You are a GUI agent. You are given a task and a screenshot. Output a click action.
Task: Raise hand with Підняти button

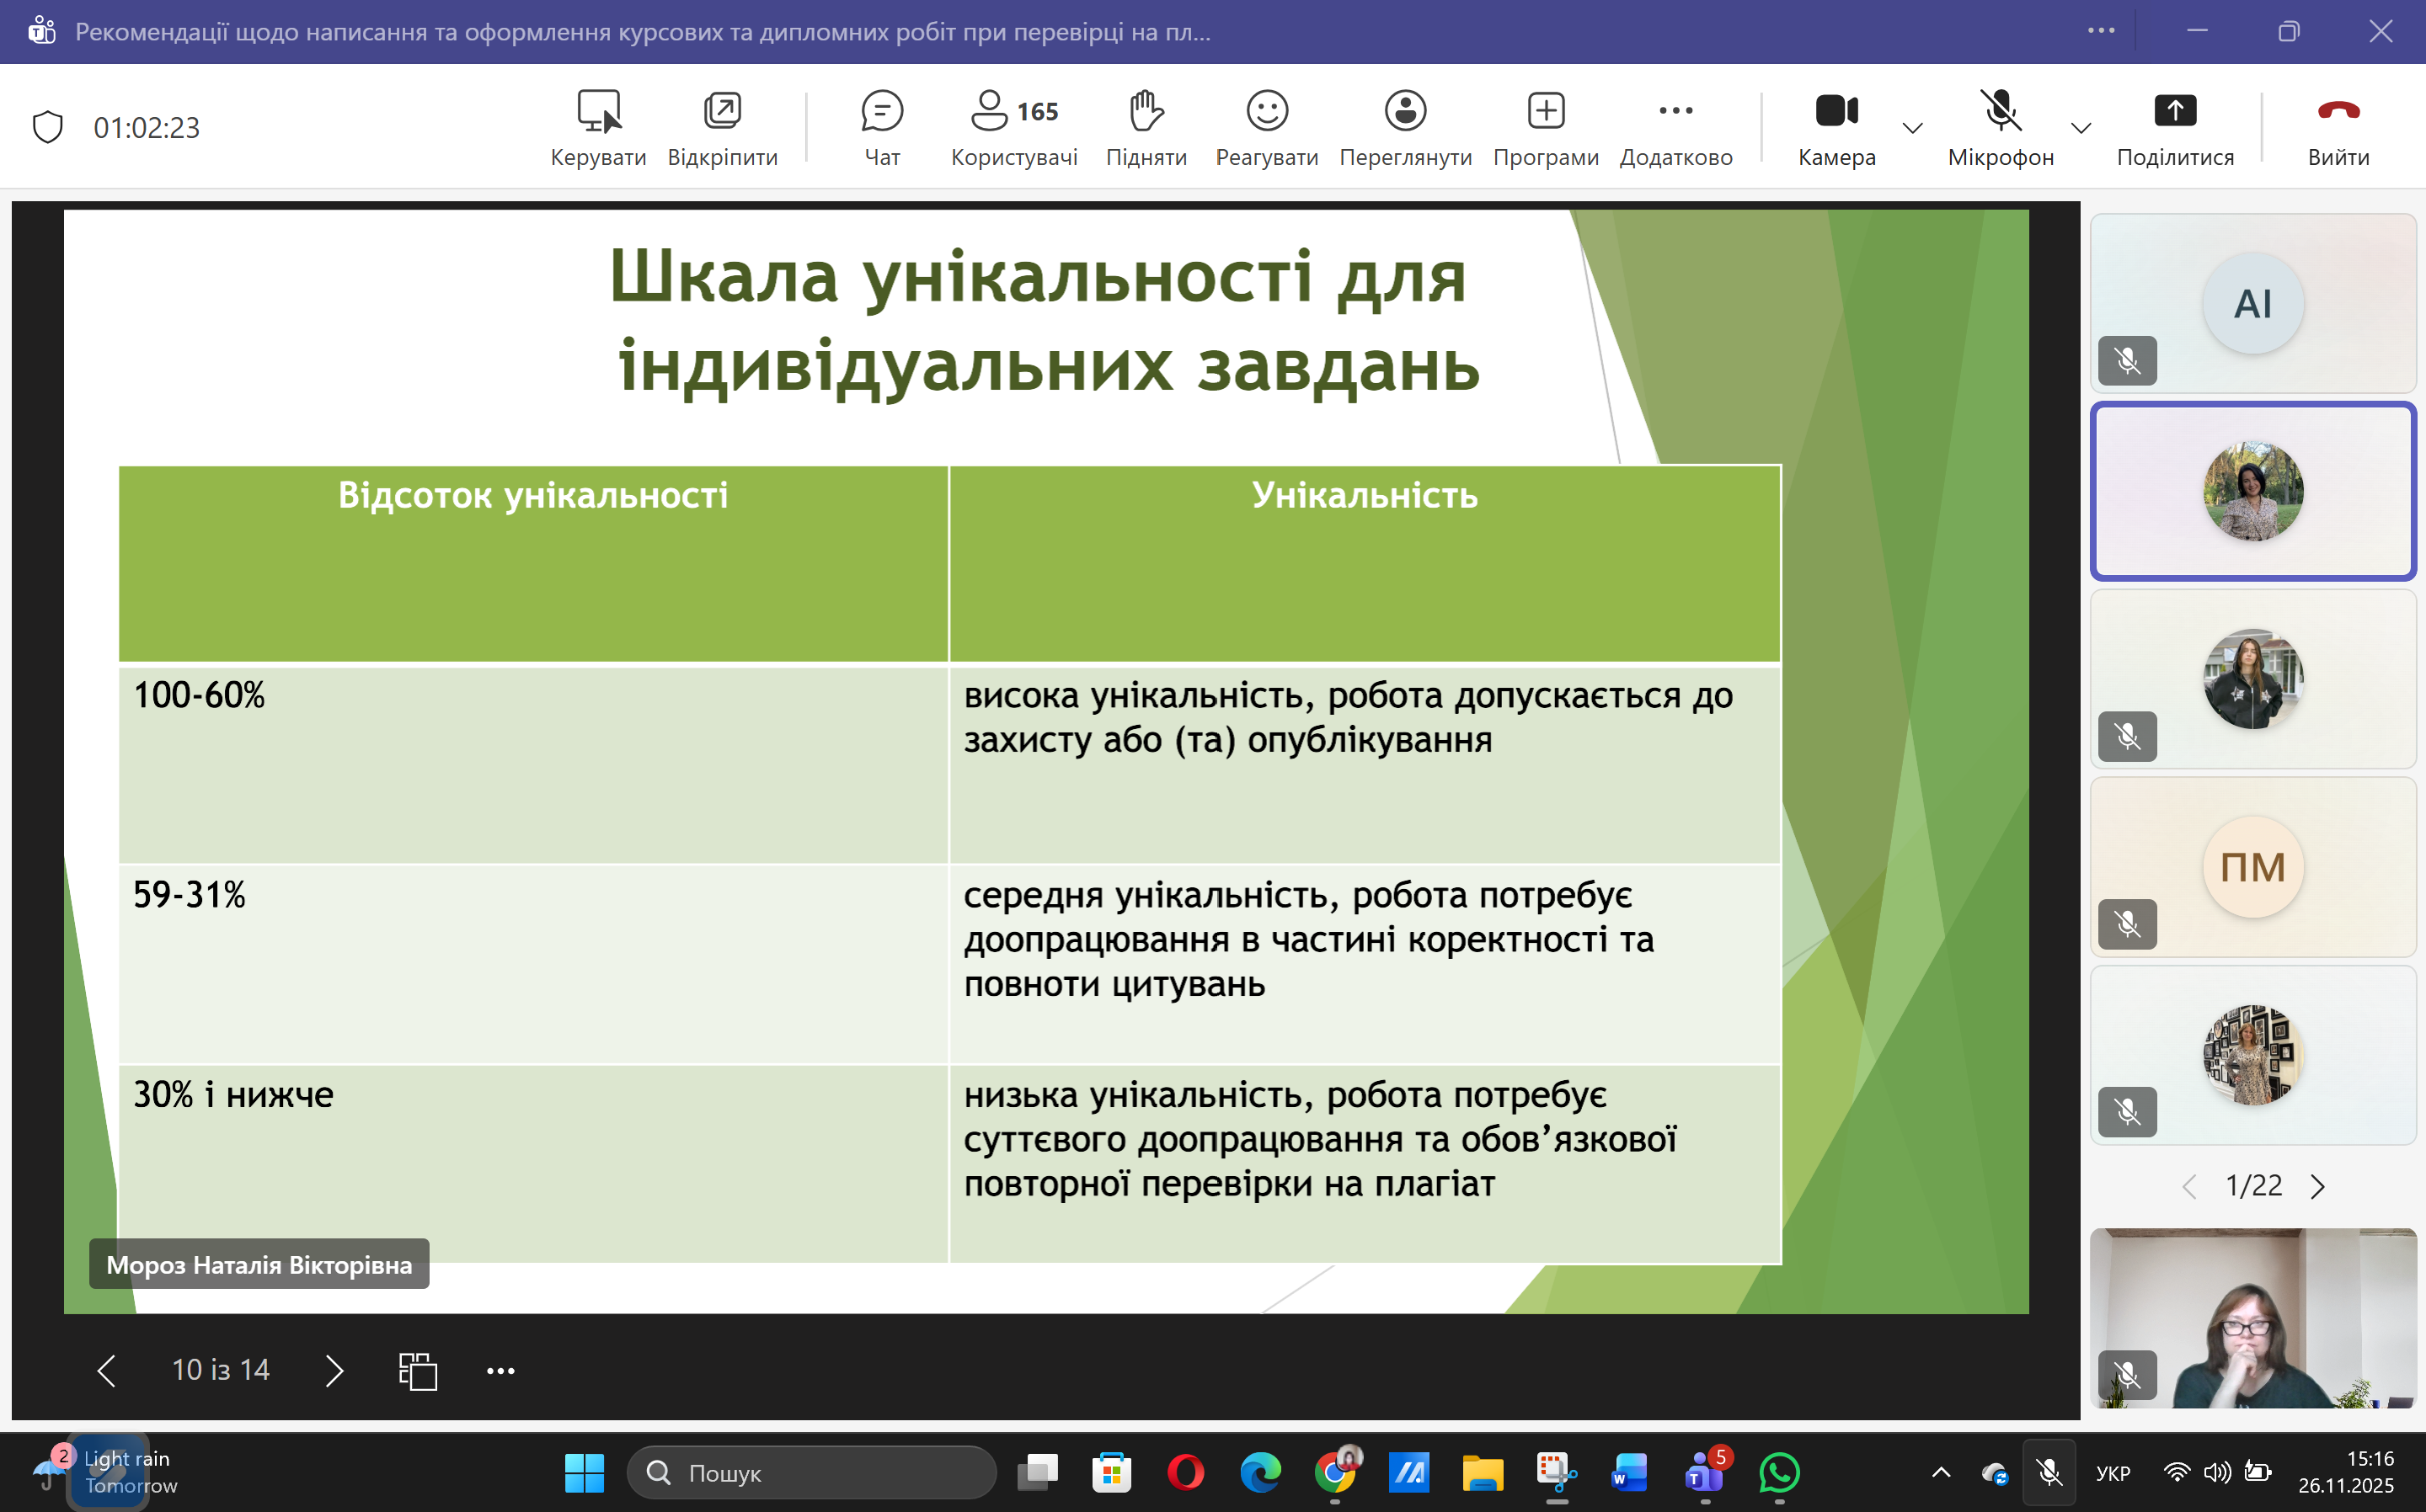pos(1146,127)
